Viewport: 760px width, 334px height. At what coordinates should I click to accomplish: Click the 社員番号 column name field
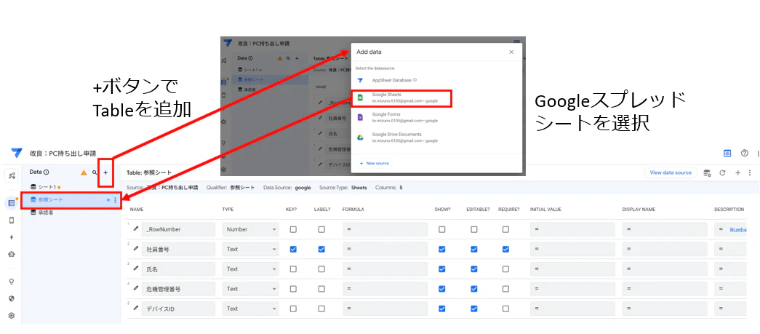click(x=178, y=249)
